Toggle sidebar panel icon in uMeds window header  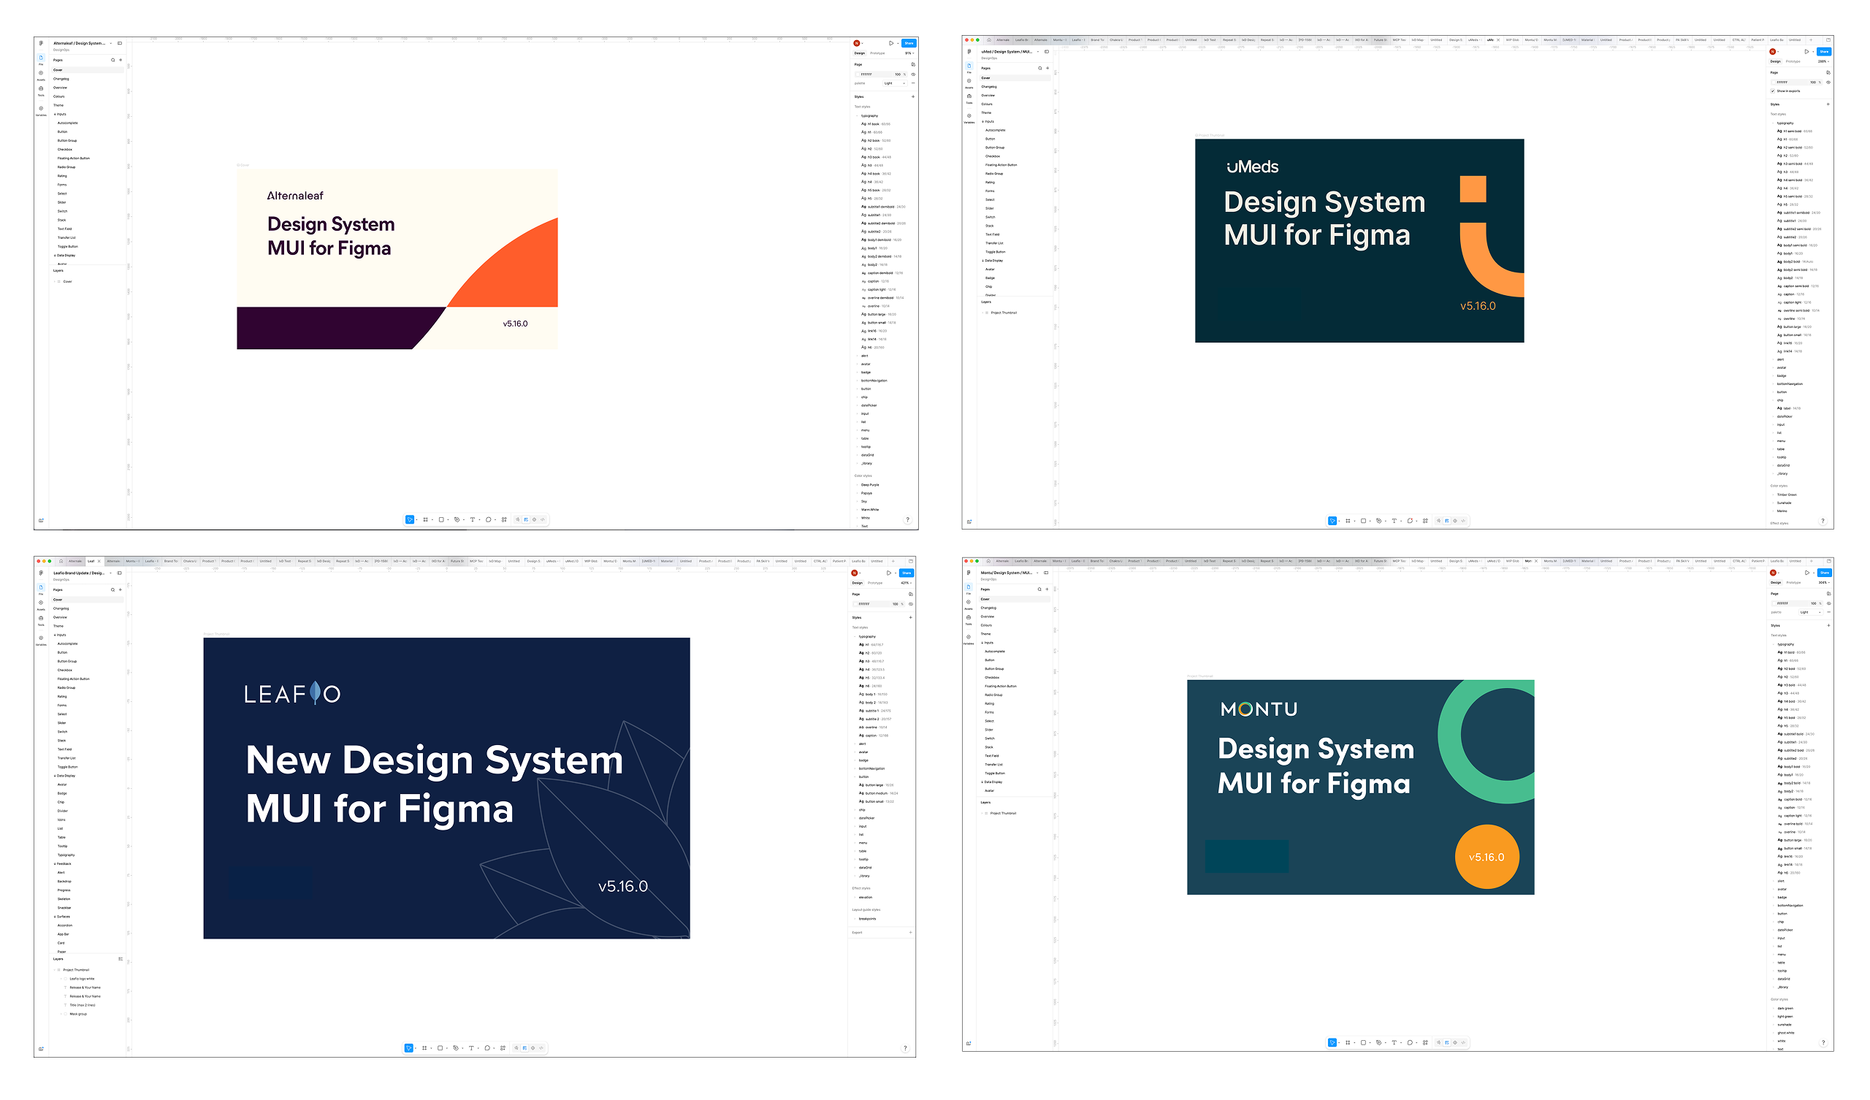coord(1047,52)
